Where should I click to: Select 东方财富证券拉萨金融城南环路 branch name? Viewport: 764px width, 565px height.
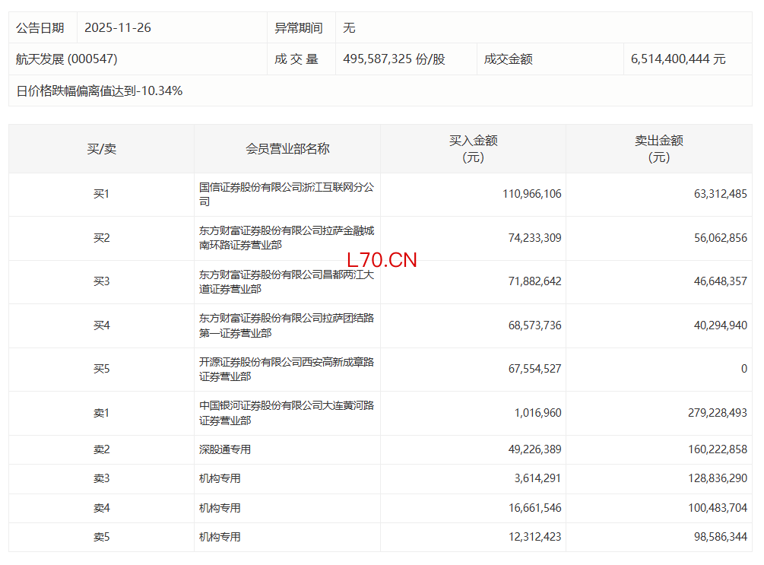(x=287, y=238)
